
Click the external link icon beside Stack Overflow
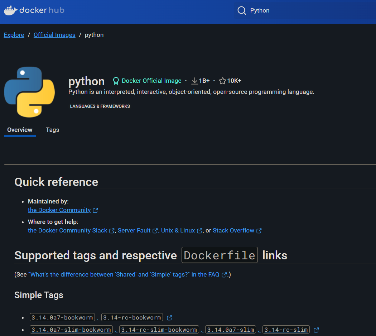[259, 230]
